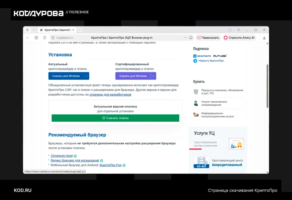Open the странице для разработчиков link
This screenshot has height=200, width=292.
point(110,95)
